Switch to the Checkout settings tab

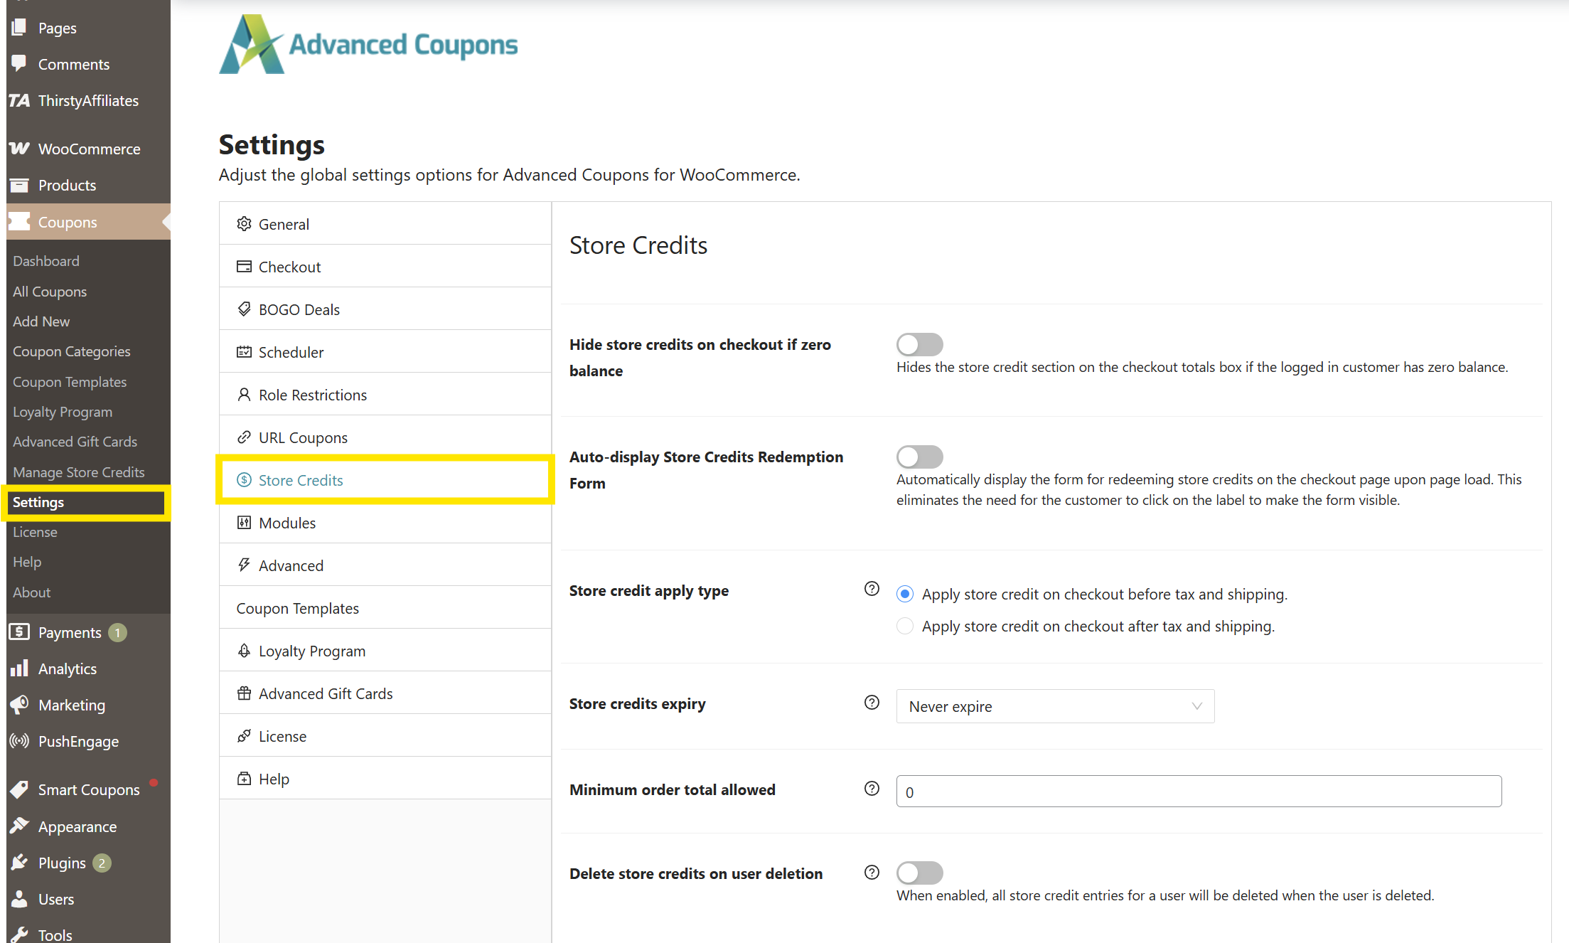[385, 267]
